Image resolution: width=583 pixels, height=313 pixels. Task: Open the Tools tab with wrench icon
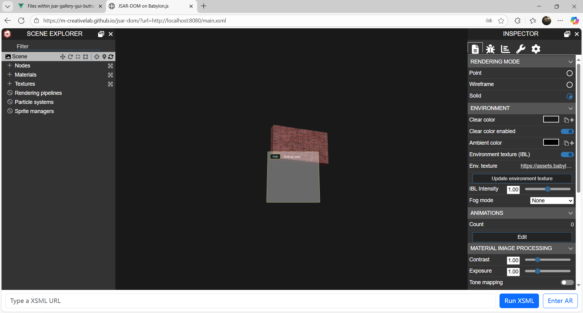(521, 49)
